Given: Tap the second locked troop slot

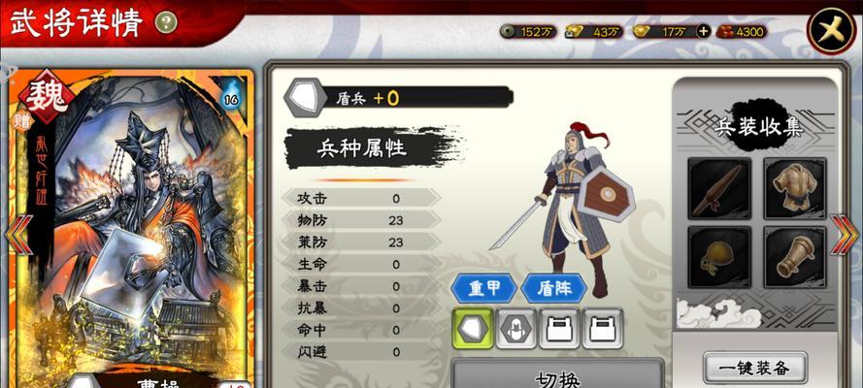Looking at the screenshot, I should pyautogui.click(x=603, y=328).
